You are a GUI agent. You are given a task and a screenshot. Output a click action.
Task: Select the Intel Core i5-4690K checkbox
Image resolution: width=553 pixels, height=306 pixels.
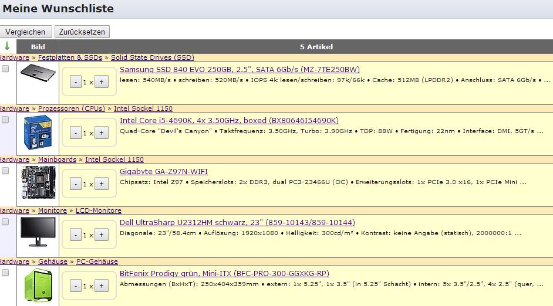[5, 120]
